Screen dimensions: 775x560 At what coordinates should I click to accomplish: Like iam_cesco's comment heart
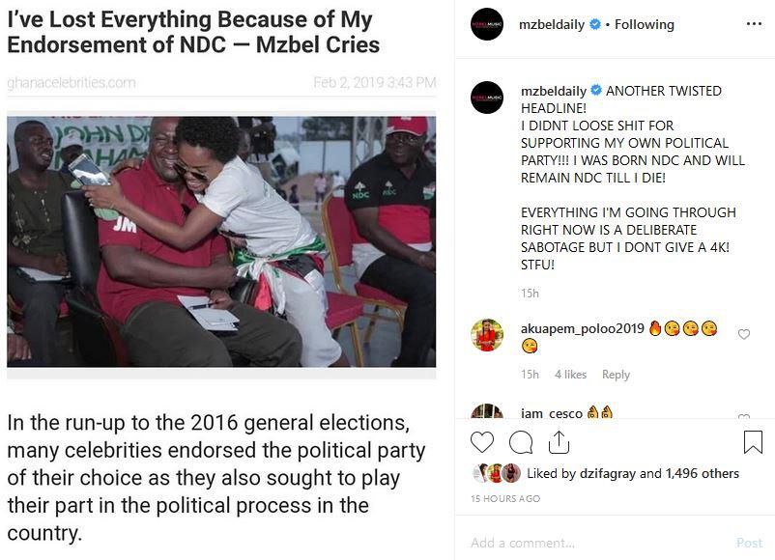(744, 417)
